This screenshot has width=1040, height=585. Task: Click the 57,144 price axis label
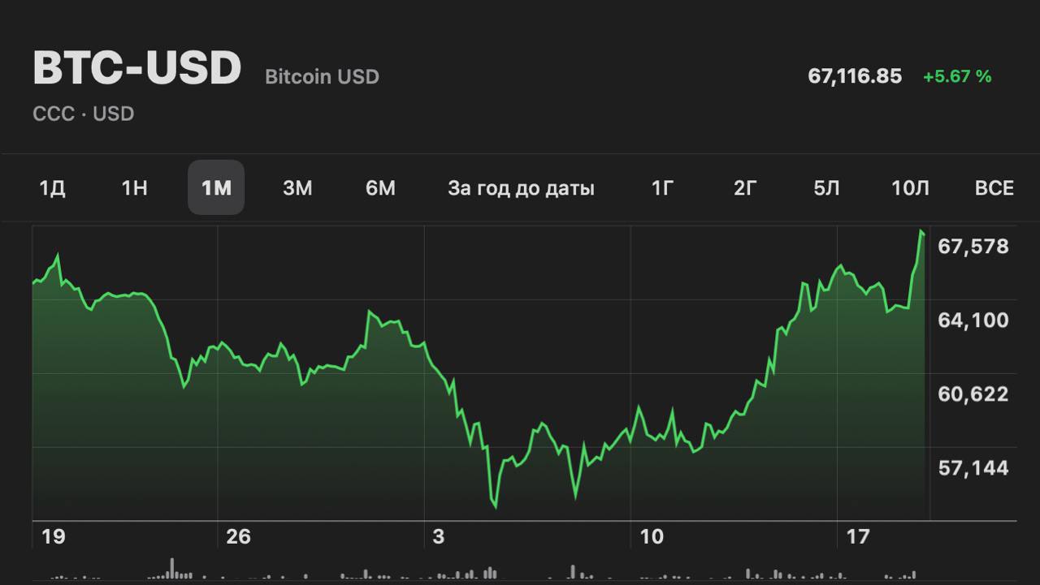coord(973,468)
